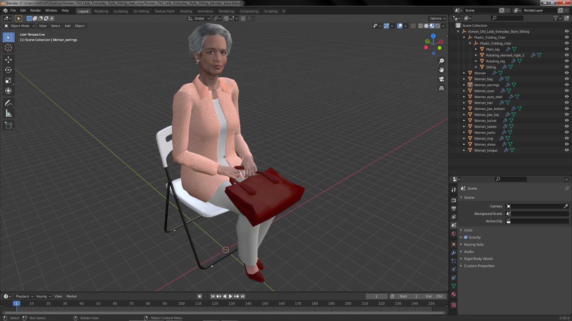This screenshot has height=321, width=572.
Task: Select the Annotate tool
Action: tap(8, 103)
